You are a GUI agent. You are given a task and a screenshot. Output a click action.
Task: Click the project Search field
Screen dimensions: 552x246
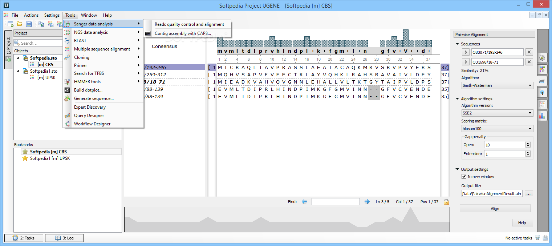(38, 43)
